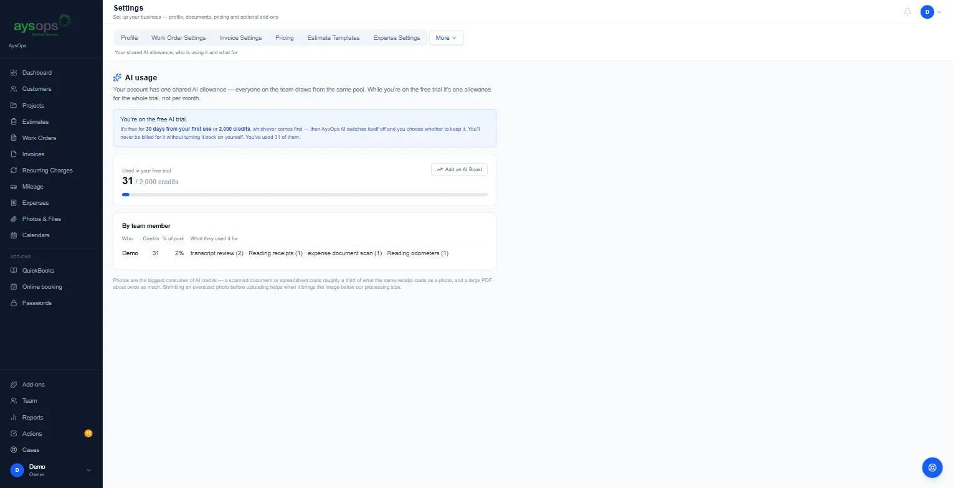Click 'transcript review (2)' usage entry
The height and width of the screenshot is (488, 953).
point(217,253)
